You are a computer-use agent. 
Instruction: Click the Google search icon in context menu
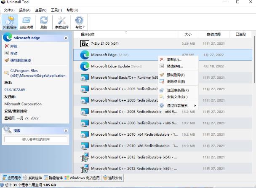[x=162, y=105]
